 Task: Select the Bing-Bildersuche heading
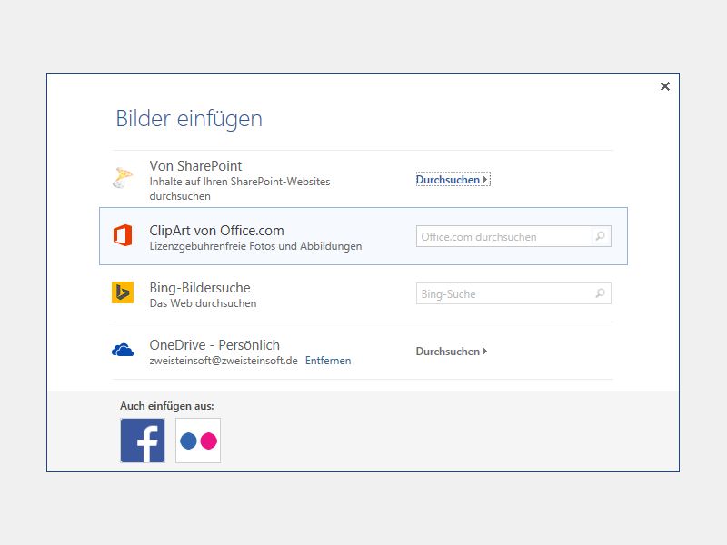pos(200,288)
